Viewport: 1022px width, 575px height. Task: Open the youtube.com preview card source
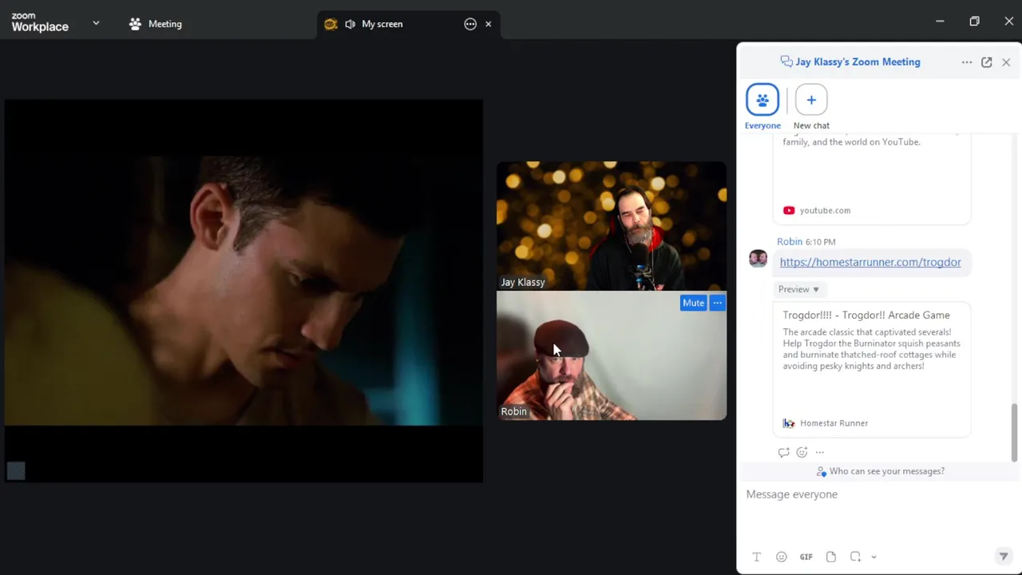817,210
